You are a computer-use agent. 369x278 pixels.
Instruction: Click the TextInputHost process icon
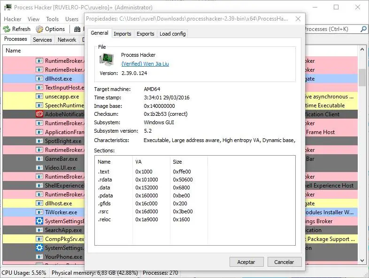39,87
